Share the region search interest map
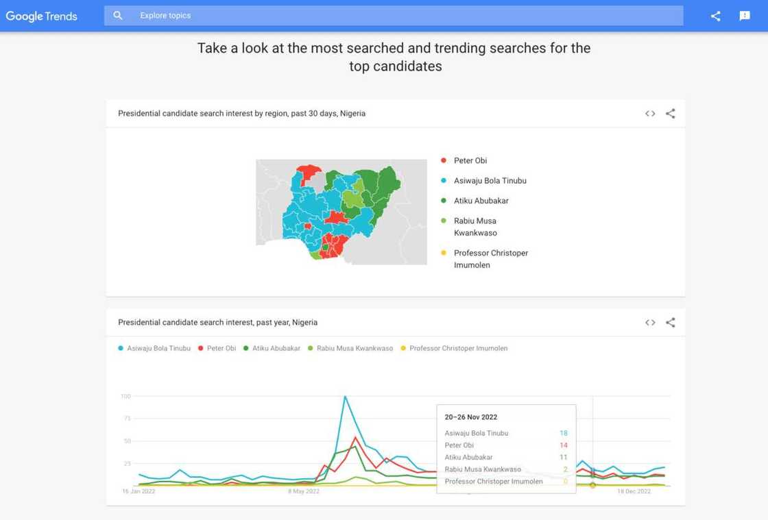This screenshot has width=768, height=520. (670, 113)
